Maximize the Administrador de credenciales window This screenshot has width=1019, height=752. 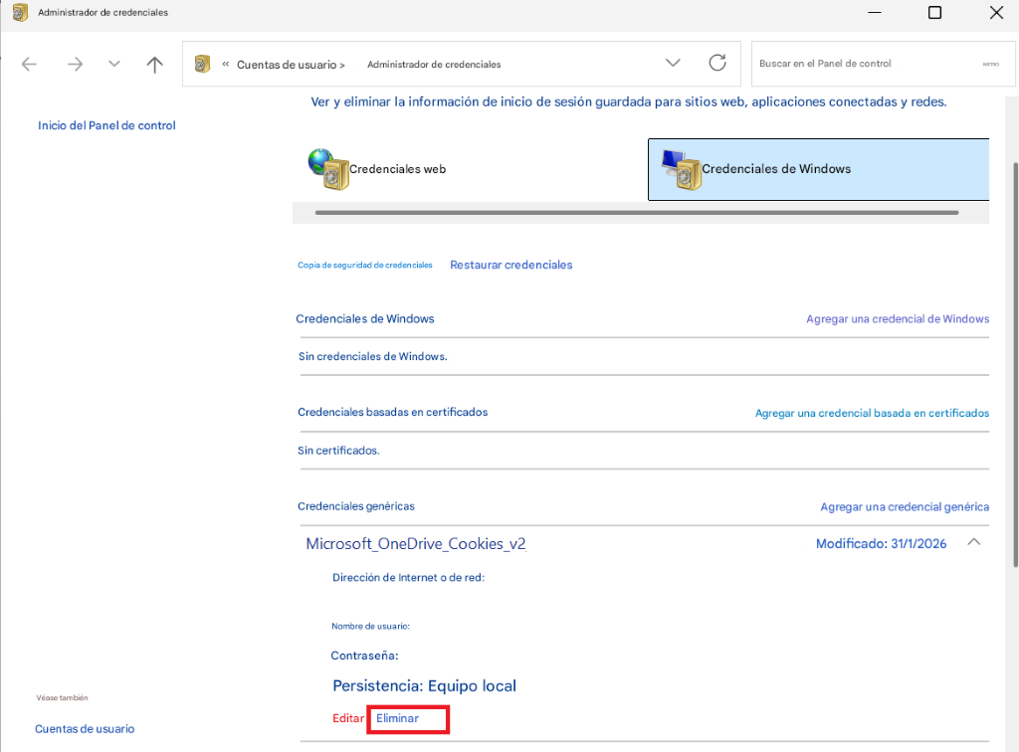(934, 12)
